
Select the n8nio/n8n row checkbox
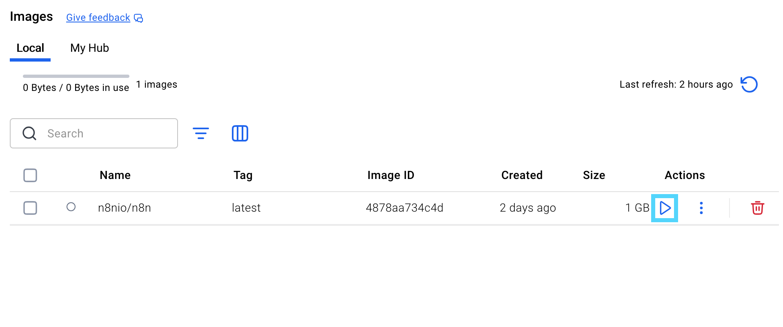tap(30, 208)
